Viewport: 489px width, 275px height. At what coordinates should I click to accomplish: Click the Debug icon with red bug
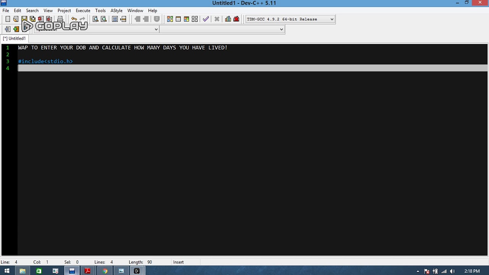pyautogui.click(x=236, y=19)
